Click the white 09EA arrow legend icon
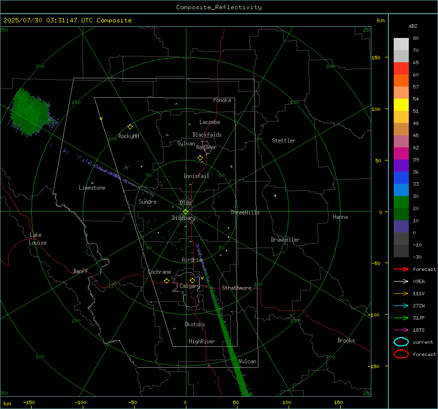The width and height of the screenshot is (438, 409). coord(401,282)
